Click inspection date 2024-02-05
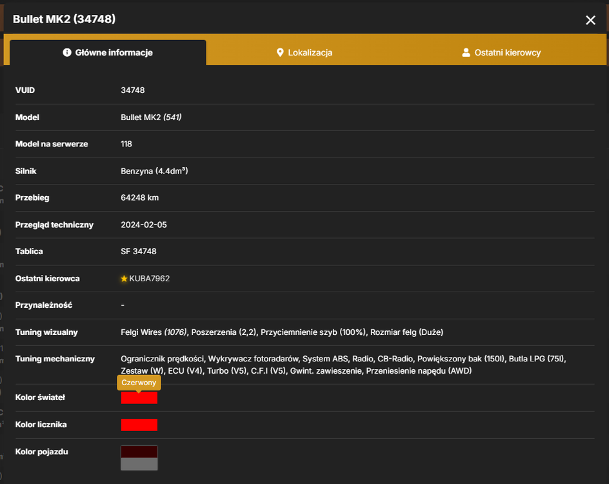Screen dimensions: 609x484 144,225
